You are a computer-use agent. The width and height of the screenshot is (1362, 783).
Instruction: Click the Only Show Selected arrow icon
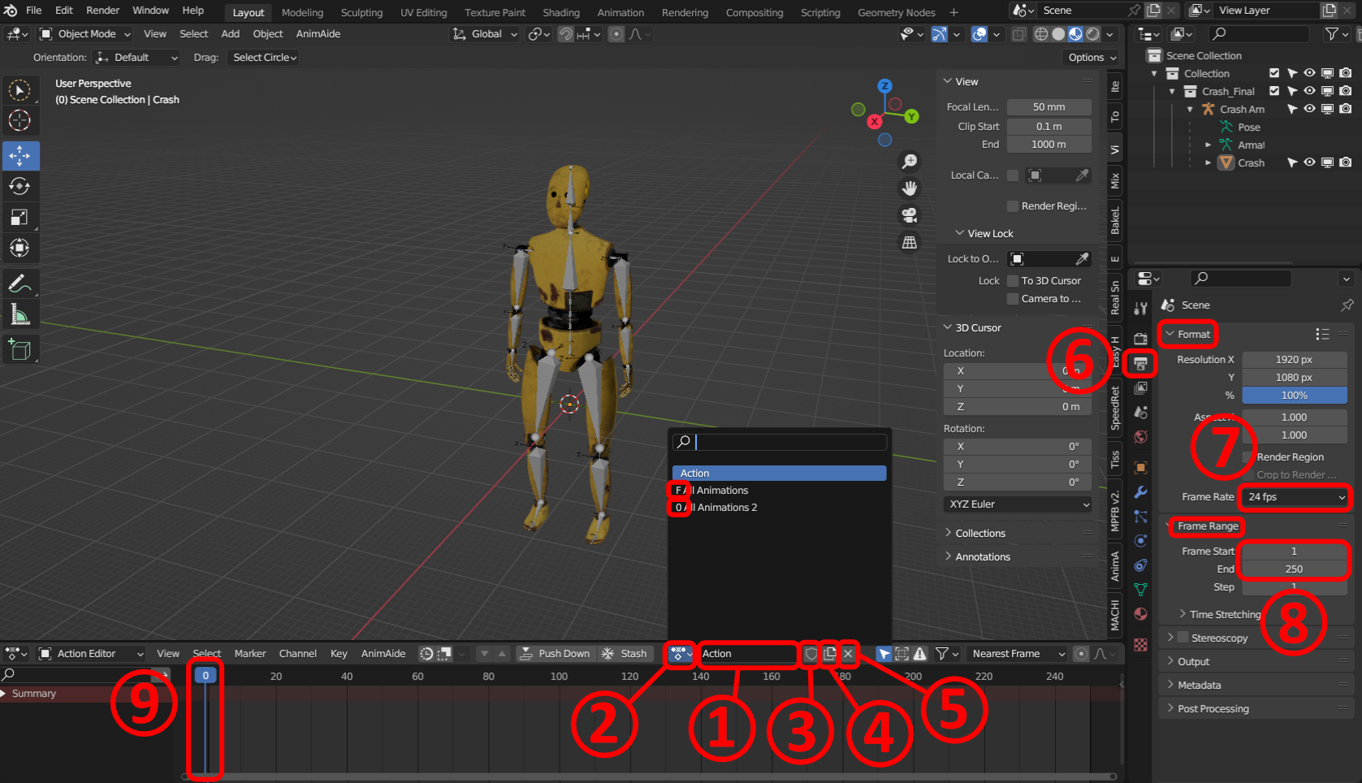pos(884,654)
